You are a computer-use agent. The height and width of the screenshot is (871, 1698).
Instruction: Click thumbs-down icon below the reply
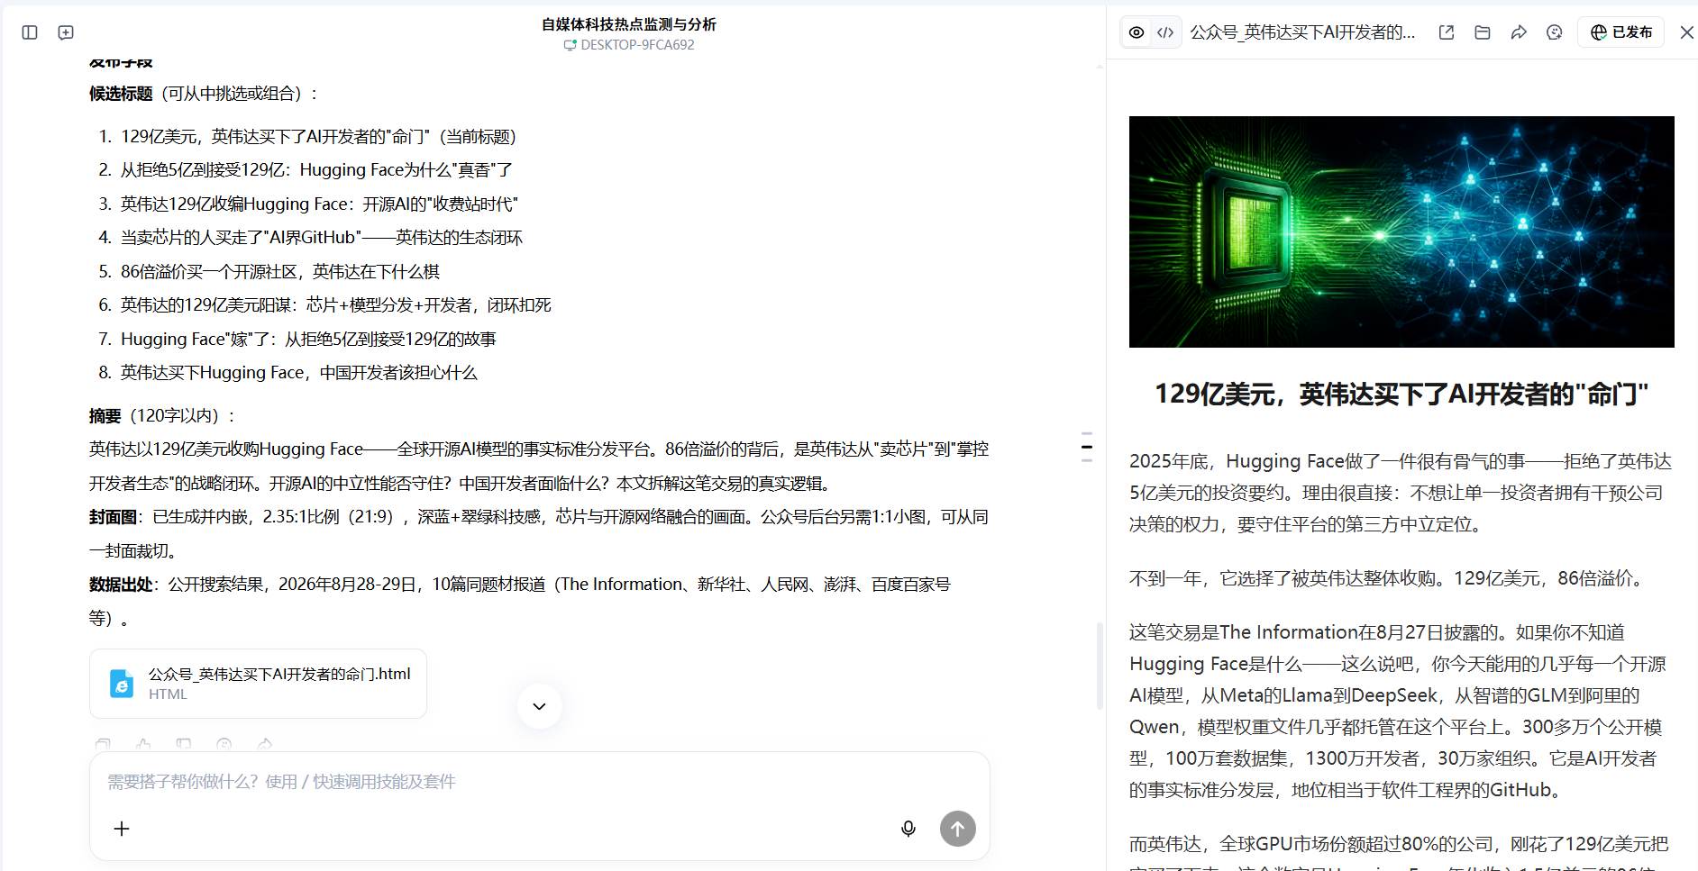[x=184, y=745]
